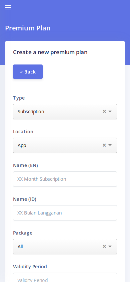The image size is (130, 282).
Task: Click the App value in Location field
Action: click(22, 145)
